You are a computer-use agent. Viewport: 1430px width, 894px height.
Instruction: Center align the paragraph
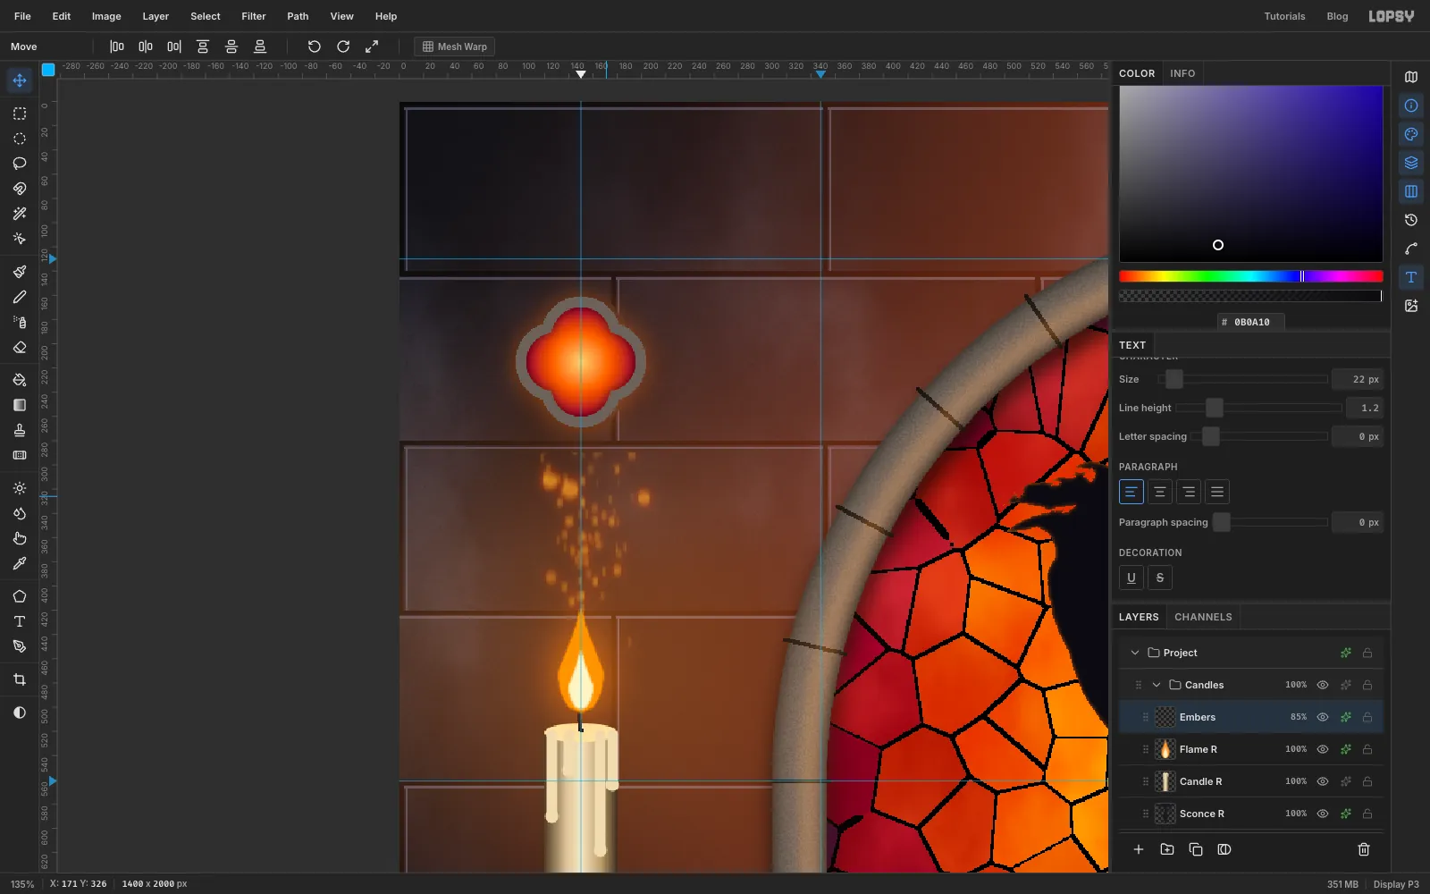pos(1160,492)
